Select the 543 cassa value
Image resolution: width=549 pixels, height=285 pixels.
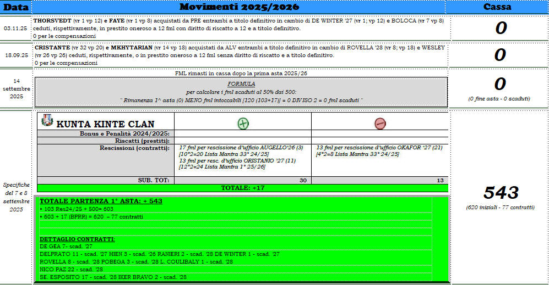coord(501,192)
